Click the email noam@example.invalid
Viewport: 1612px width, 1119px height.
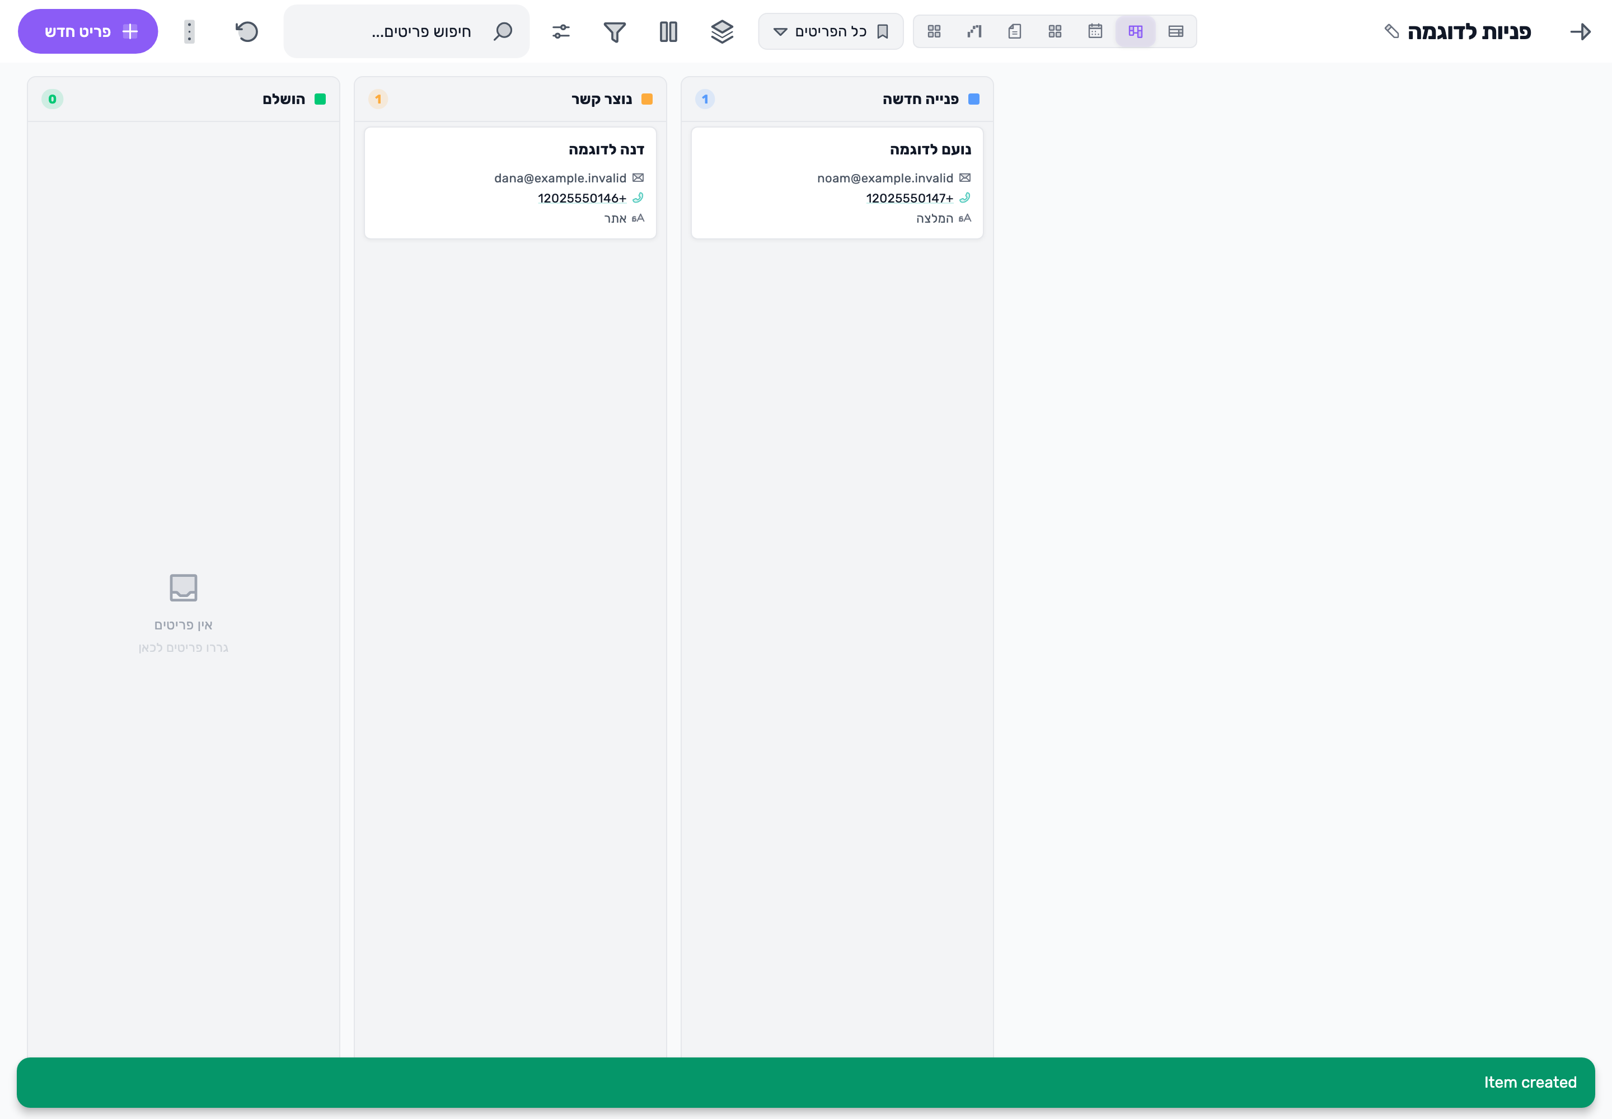[x=885, y=178]
